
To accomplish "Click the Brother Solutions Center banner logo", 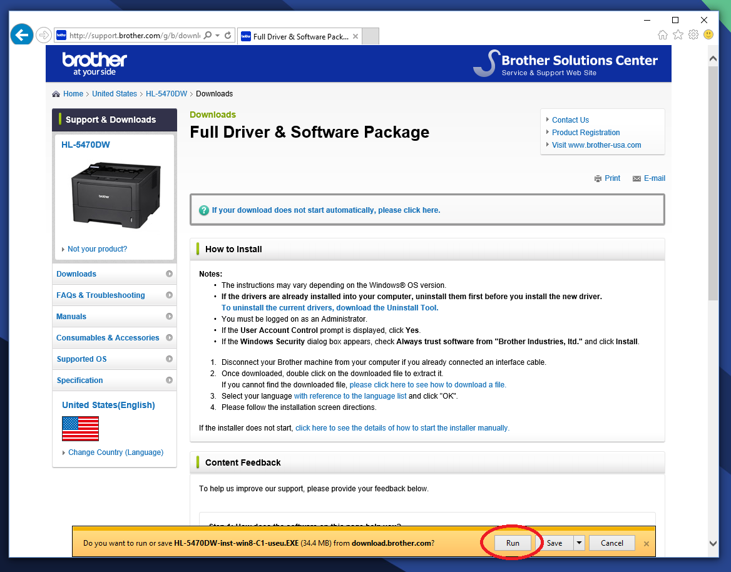I will coord(566,64).
